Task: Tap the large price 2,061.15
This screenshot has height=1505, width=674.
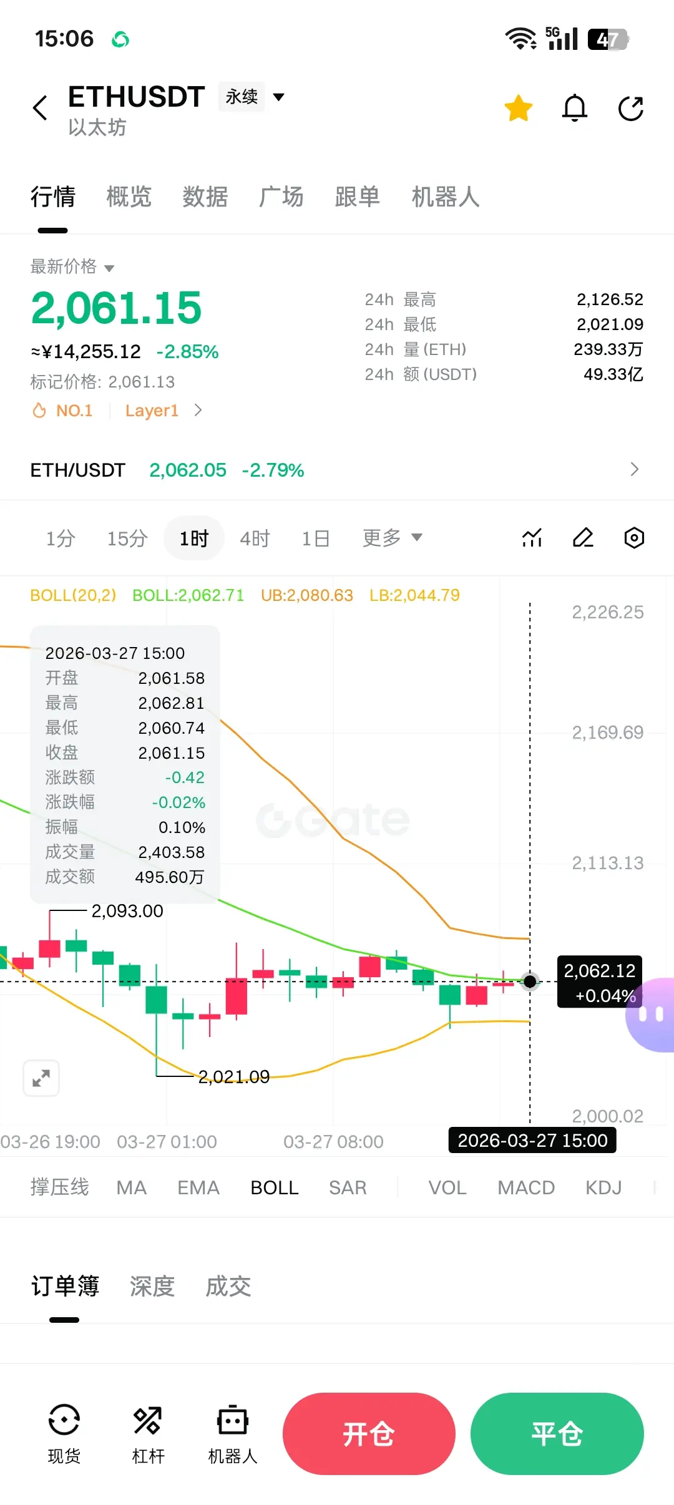Action: point(116,308)
